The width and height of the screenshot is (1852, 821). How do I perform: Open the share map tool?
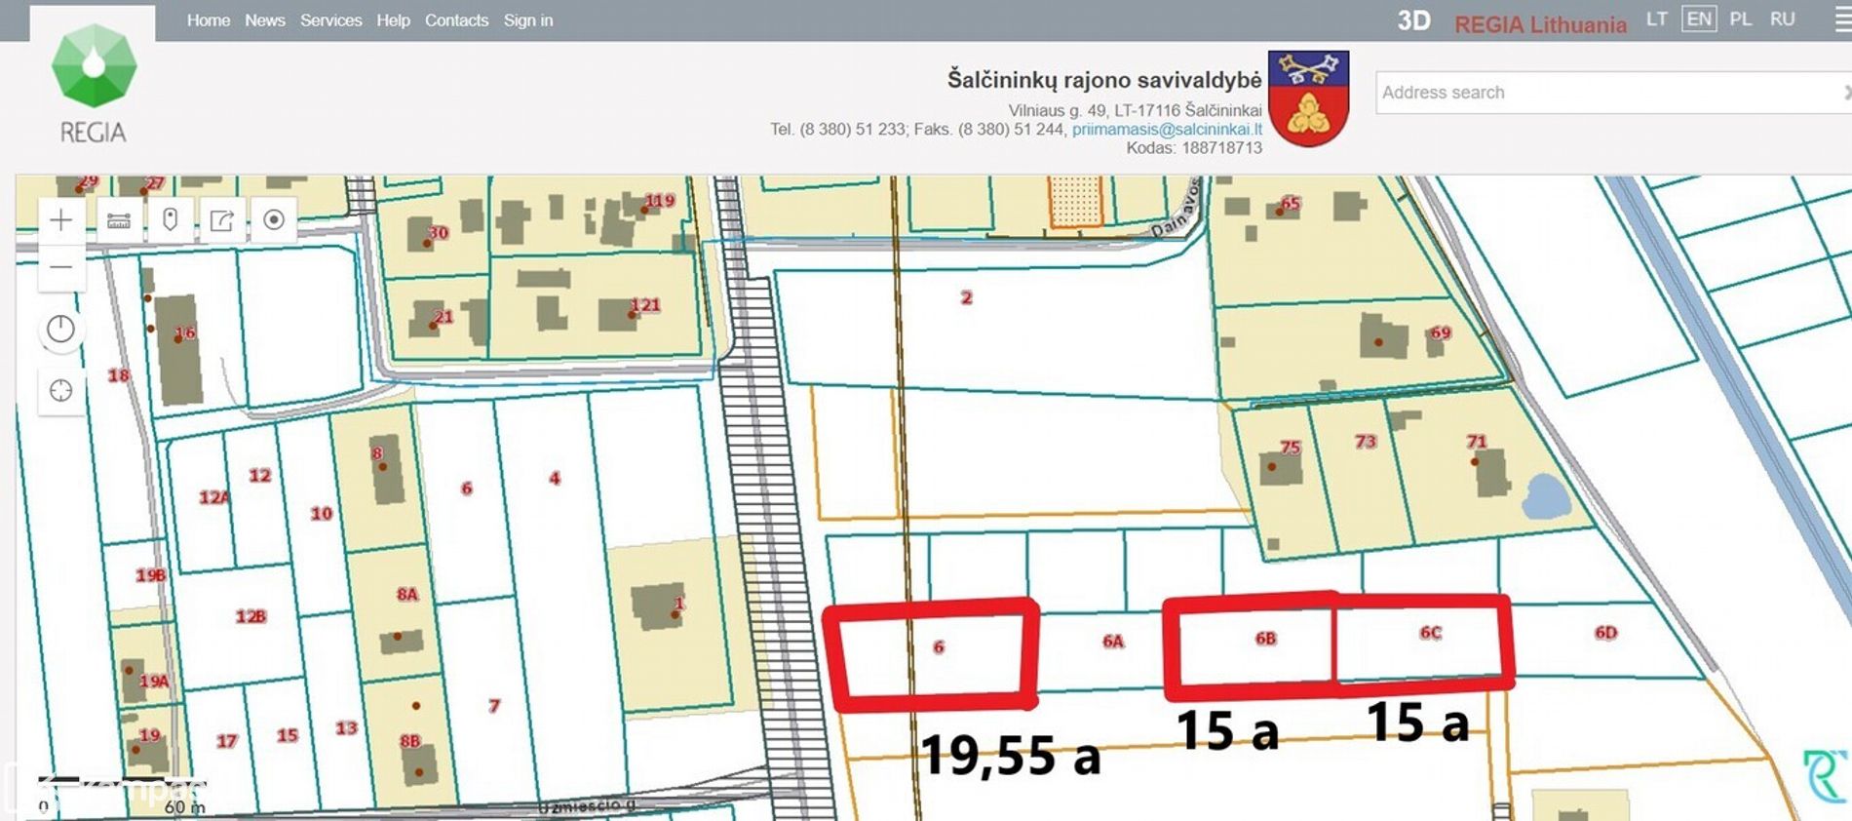(222, 220)
